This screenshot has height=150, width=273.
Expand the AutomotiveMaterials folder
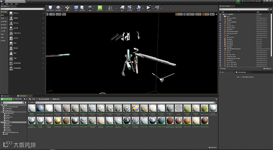point(2,107)
